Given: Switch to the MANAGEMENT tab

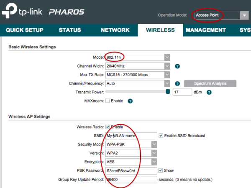Looking at the screenshot, I should (x=205, y=30).
